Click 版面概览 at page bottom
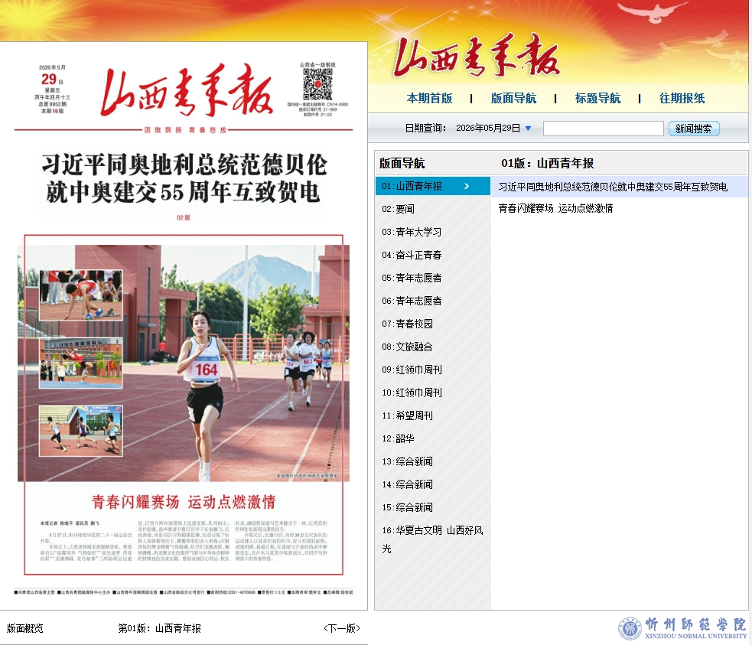The width and height of the screenshot is (752, 645). 25,628
